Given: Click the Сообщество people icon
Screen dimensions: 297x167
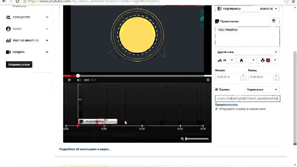Looking at the screenshot, I should (8, 17).
